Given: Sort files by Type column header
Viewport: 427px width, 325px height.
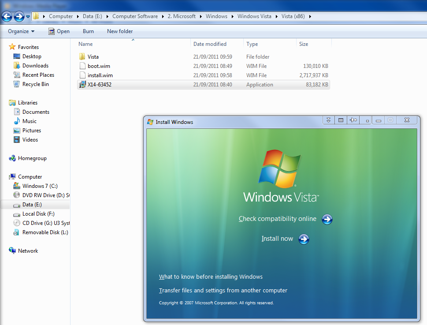Looking at the screenshot, I should click(252, 44).
